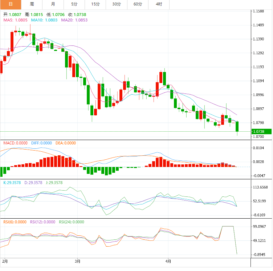The width and height of the screenshot is (273, 271).
Task: Click the 高:1.0815 high price value
Action: (x=34, y=15)
